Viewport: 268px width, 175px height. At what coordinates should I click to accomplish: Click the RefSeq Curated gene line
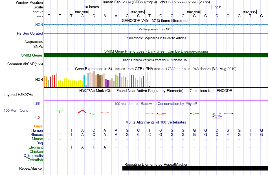(x=156, y=33)
